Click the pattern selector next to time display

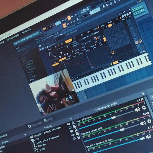95,11
